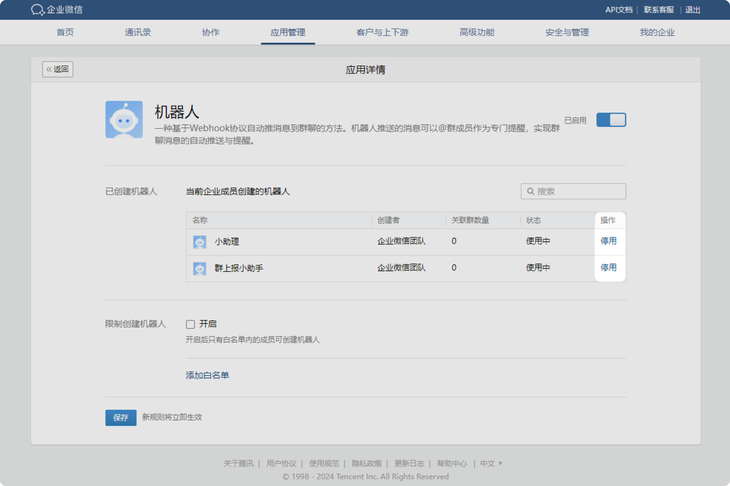Viewport: 730px width, 486px height.
Task: Click the 小助理 robot avatar icon
Action: [200, 242]
